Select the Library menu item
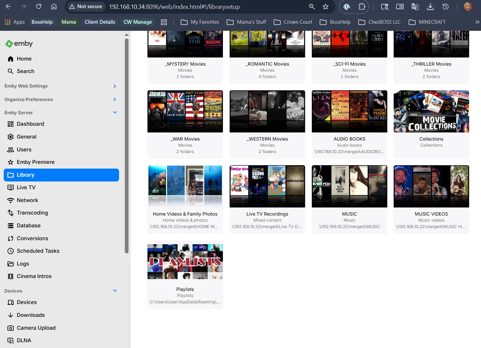The height and width of the screenshot is (348, 481). pos(61,175)
